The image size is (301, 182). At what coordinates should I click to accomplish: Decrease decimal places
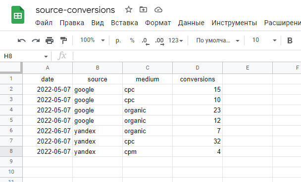click(x=146, y=41)
